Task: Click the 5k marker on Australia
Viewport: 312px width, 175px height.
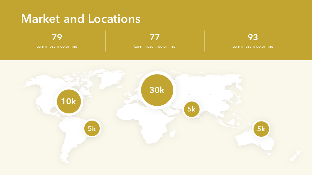Action: click(x=261, y=129)
